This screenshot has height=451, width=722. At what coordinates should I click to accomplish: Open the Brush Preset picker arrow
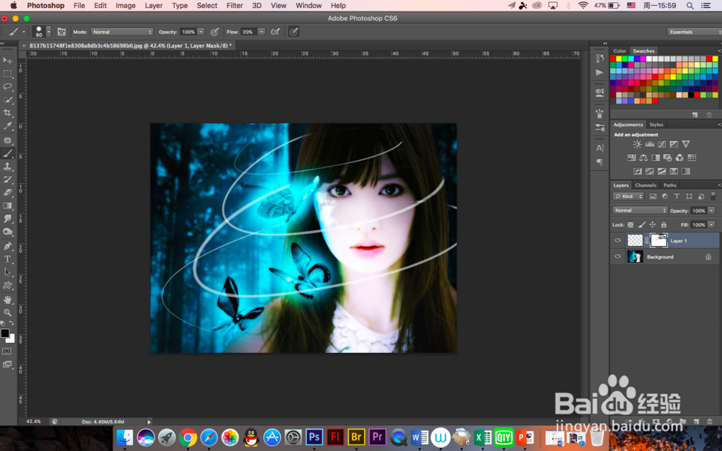point(48,32)
